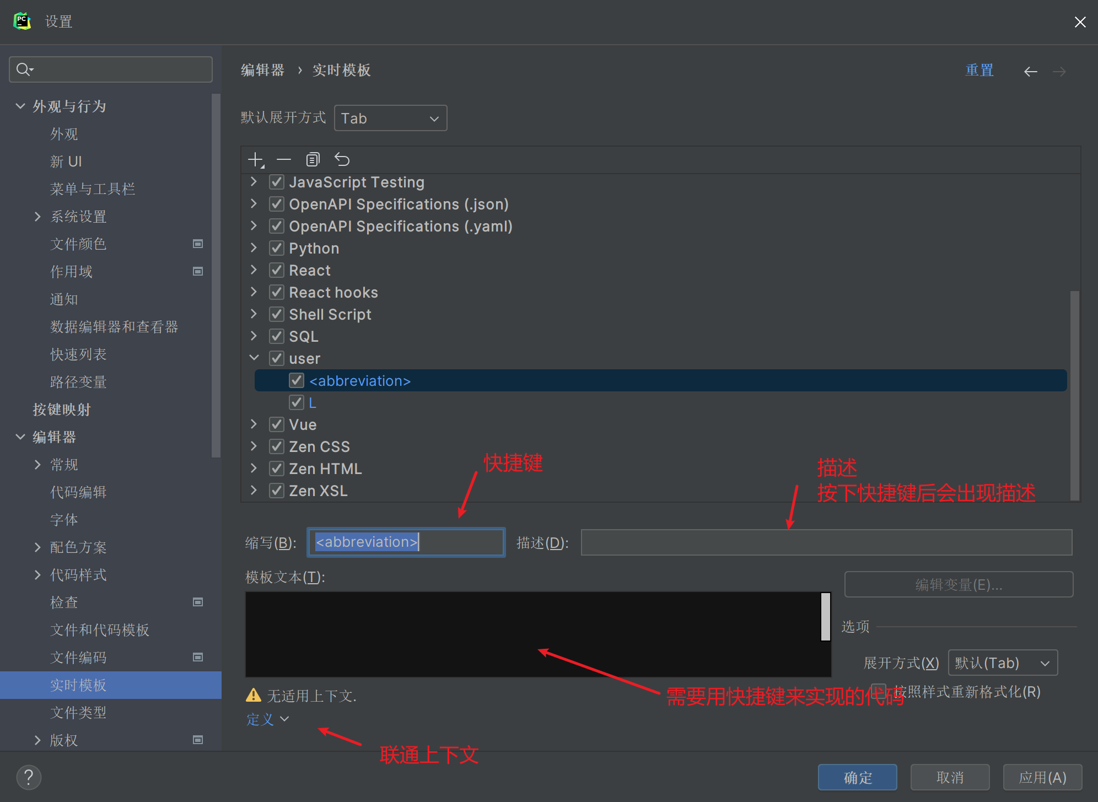This screenshot has height=802, width=1098.
Task: Expand the Zen CSS group
Action: (254, 446)
